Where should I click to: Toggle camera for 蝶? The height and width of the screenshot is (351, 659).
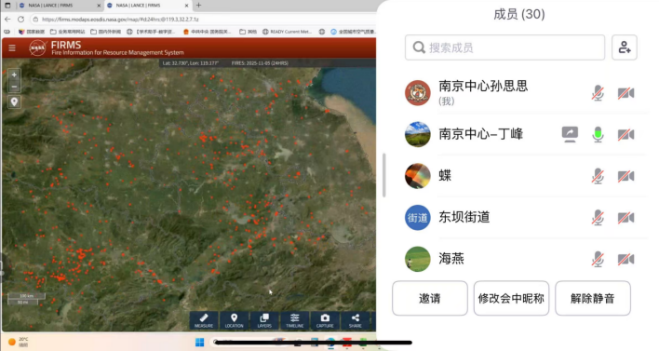[x=625, y=176]
